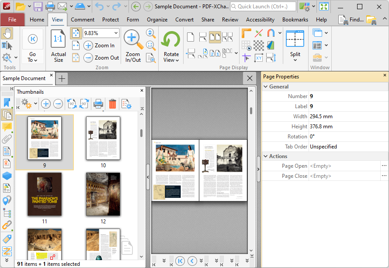This screenshot has height=268, width=389.
Task: Open Thumbnails options gear dropdown
Action: coord(29,104)
